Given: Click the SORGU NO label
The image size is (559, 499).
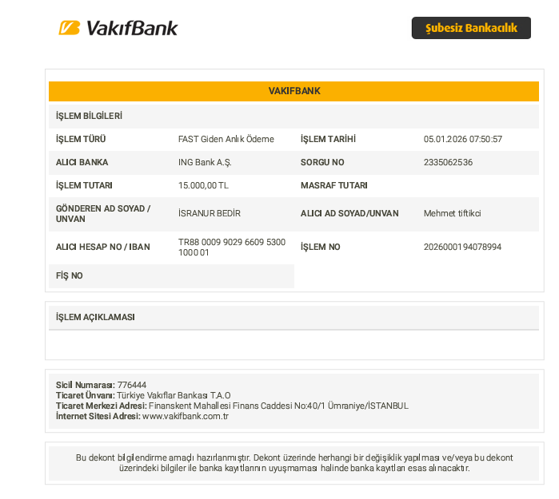Looking at the screenshot, I should (322, 162).
